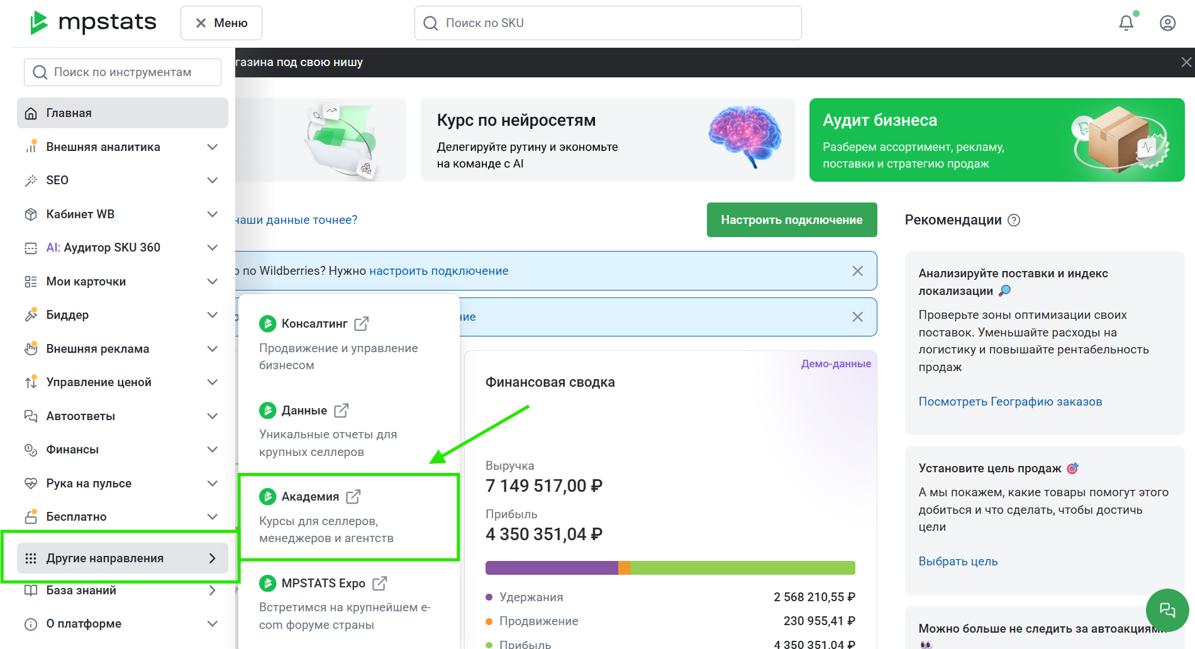Screen dimensions: 1195x649
Task: Expand the Кабинет WB chevron
Action: pyautogui.click(x=213, y=214)
